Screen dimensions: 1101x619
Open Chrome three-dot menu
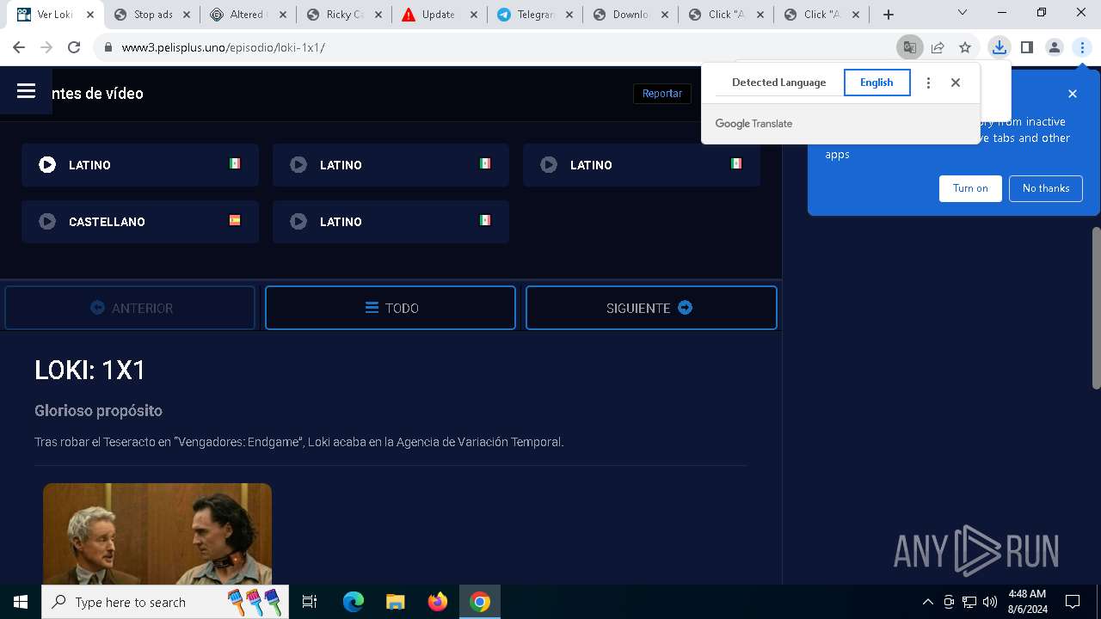click(1082, 47)
